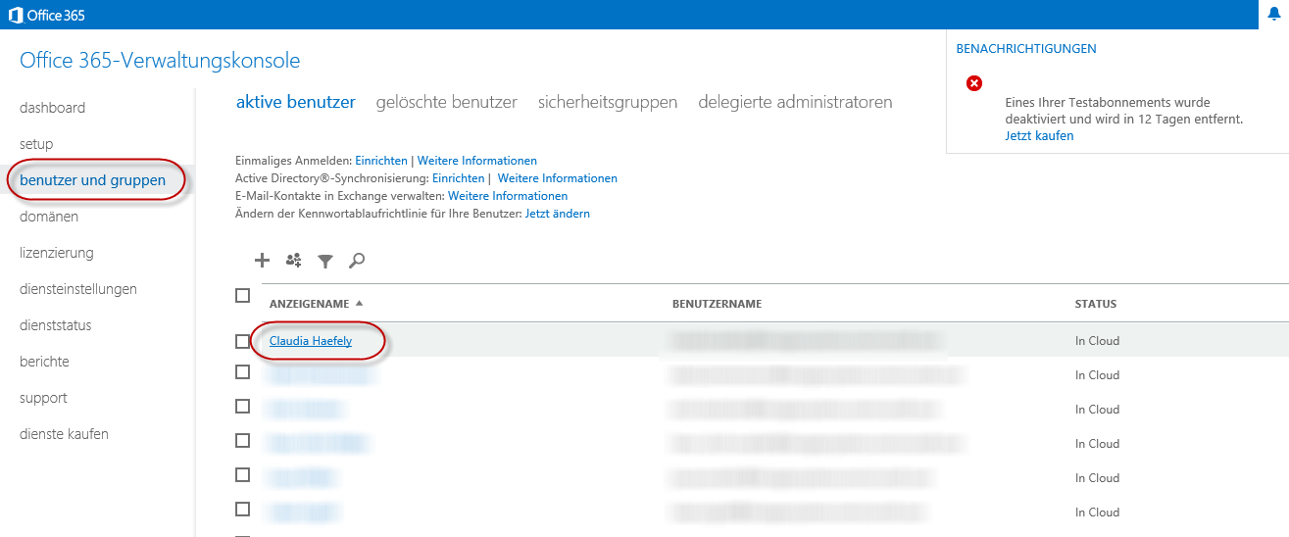Click the search magnifier icon
The height and width of the screenshot is (537, 1289).
tap(357, 260)
